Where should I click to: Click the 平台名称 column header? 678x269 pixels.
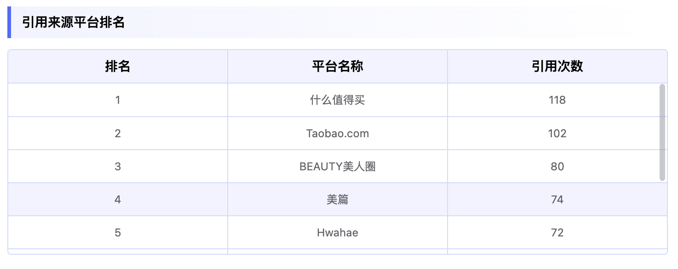[x=338, y=67]
